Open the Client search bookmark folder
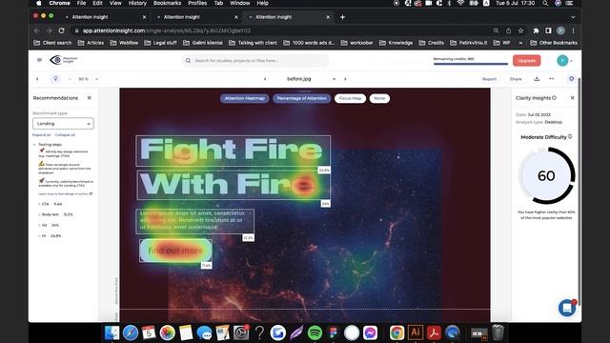This screenshot has height=343, width=610. (52, 43)
